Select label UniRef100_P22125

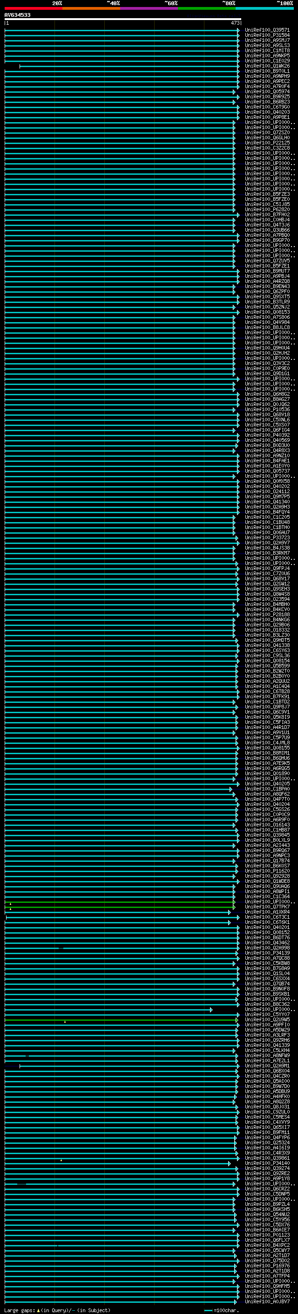click(x=267, y=143)
